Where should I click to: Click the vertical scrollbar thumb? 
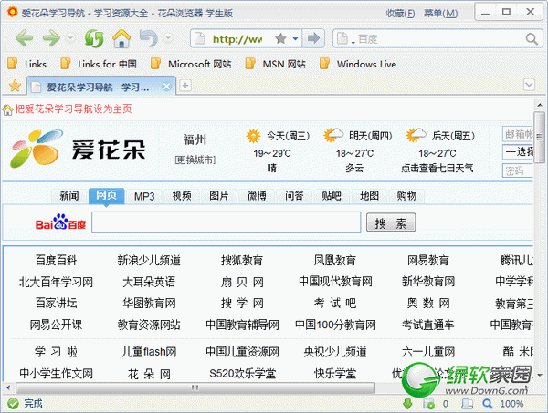[539, 136]
